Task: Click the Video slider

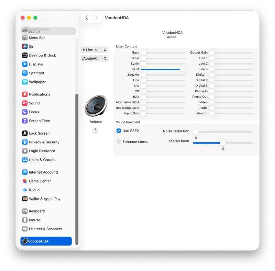Action: pyautogui.click(x=231, y=103)
